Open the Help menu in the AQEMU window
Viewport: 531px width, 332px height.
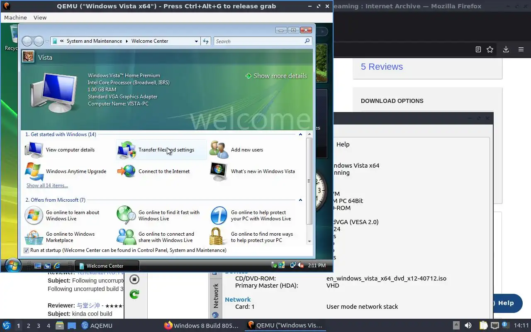[343, 144]
